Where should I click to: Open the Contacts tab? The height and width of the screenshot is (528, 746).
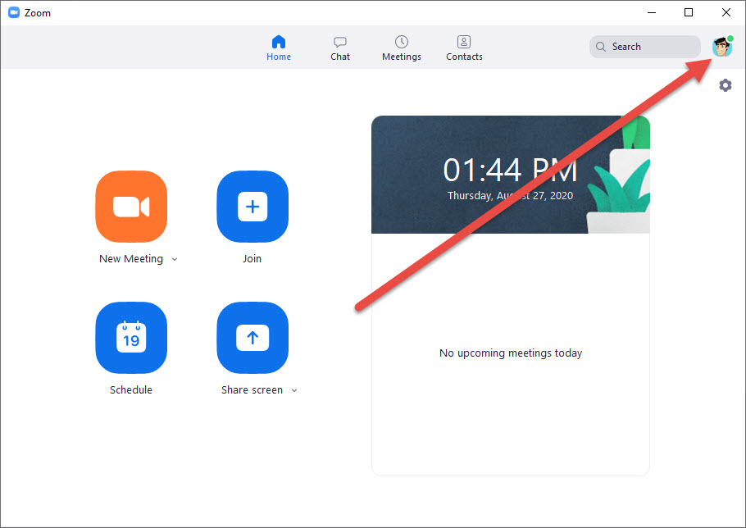click(464, 48)
